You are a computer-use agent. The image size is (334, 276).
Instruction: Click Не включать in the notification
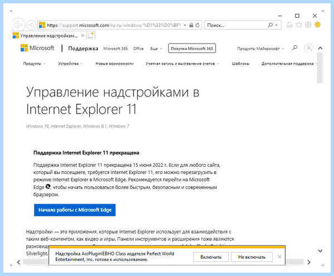click(x=252, y=257)
